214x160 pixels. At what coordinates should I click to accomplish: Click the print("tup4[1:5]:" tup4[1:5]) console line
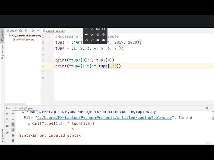[x=61, y=124]
